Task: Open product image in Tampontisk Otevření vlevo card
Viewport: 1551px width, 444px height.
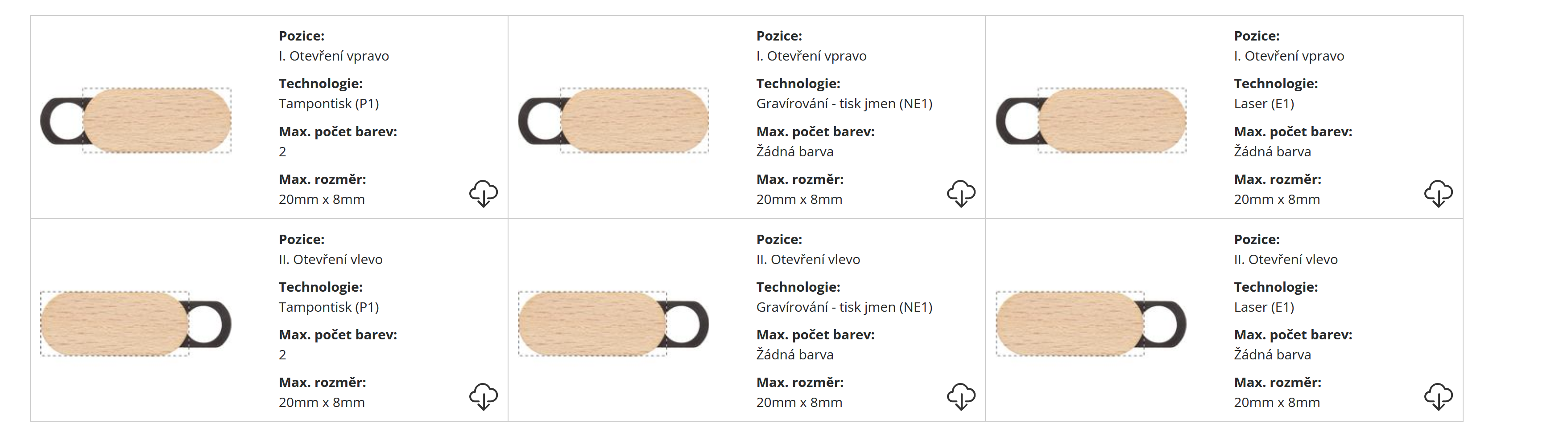Action: pos(136,324)
